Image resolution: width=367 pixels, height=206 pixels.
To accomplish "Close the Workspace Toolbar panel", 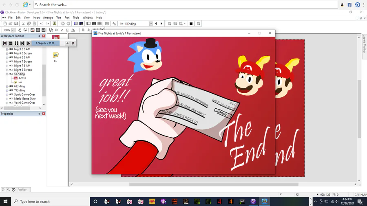I will 44,36.
